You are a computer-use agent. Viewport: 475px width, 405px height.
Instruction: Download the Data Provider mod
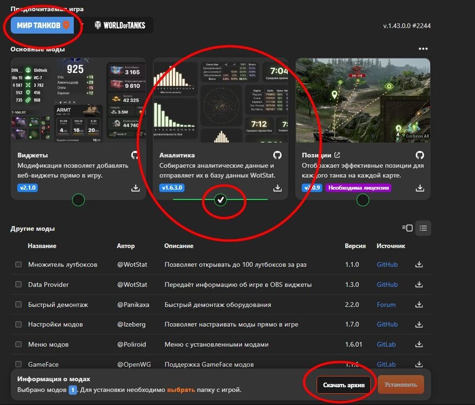(419, 284)
